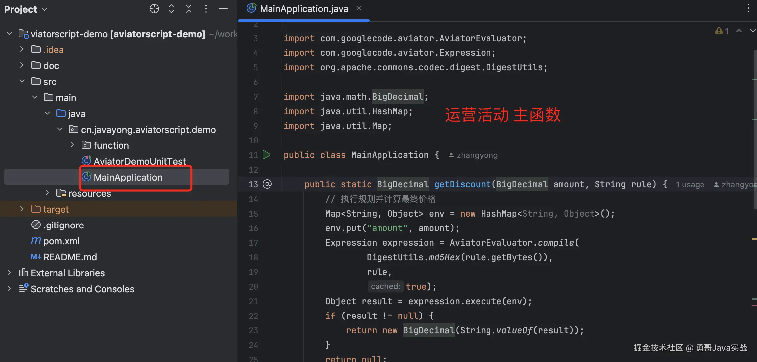Open the Project panel options menu
This screenshot has height=362, width=757.
pyautogui.click(x=206, y=9)
